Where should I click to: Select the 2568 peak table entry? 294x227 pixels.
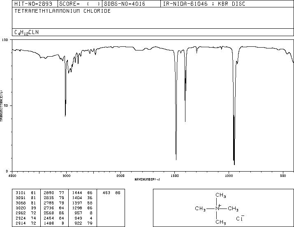point(54,213)
